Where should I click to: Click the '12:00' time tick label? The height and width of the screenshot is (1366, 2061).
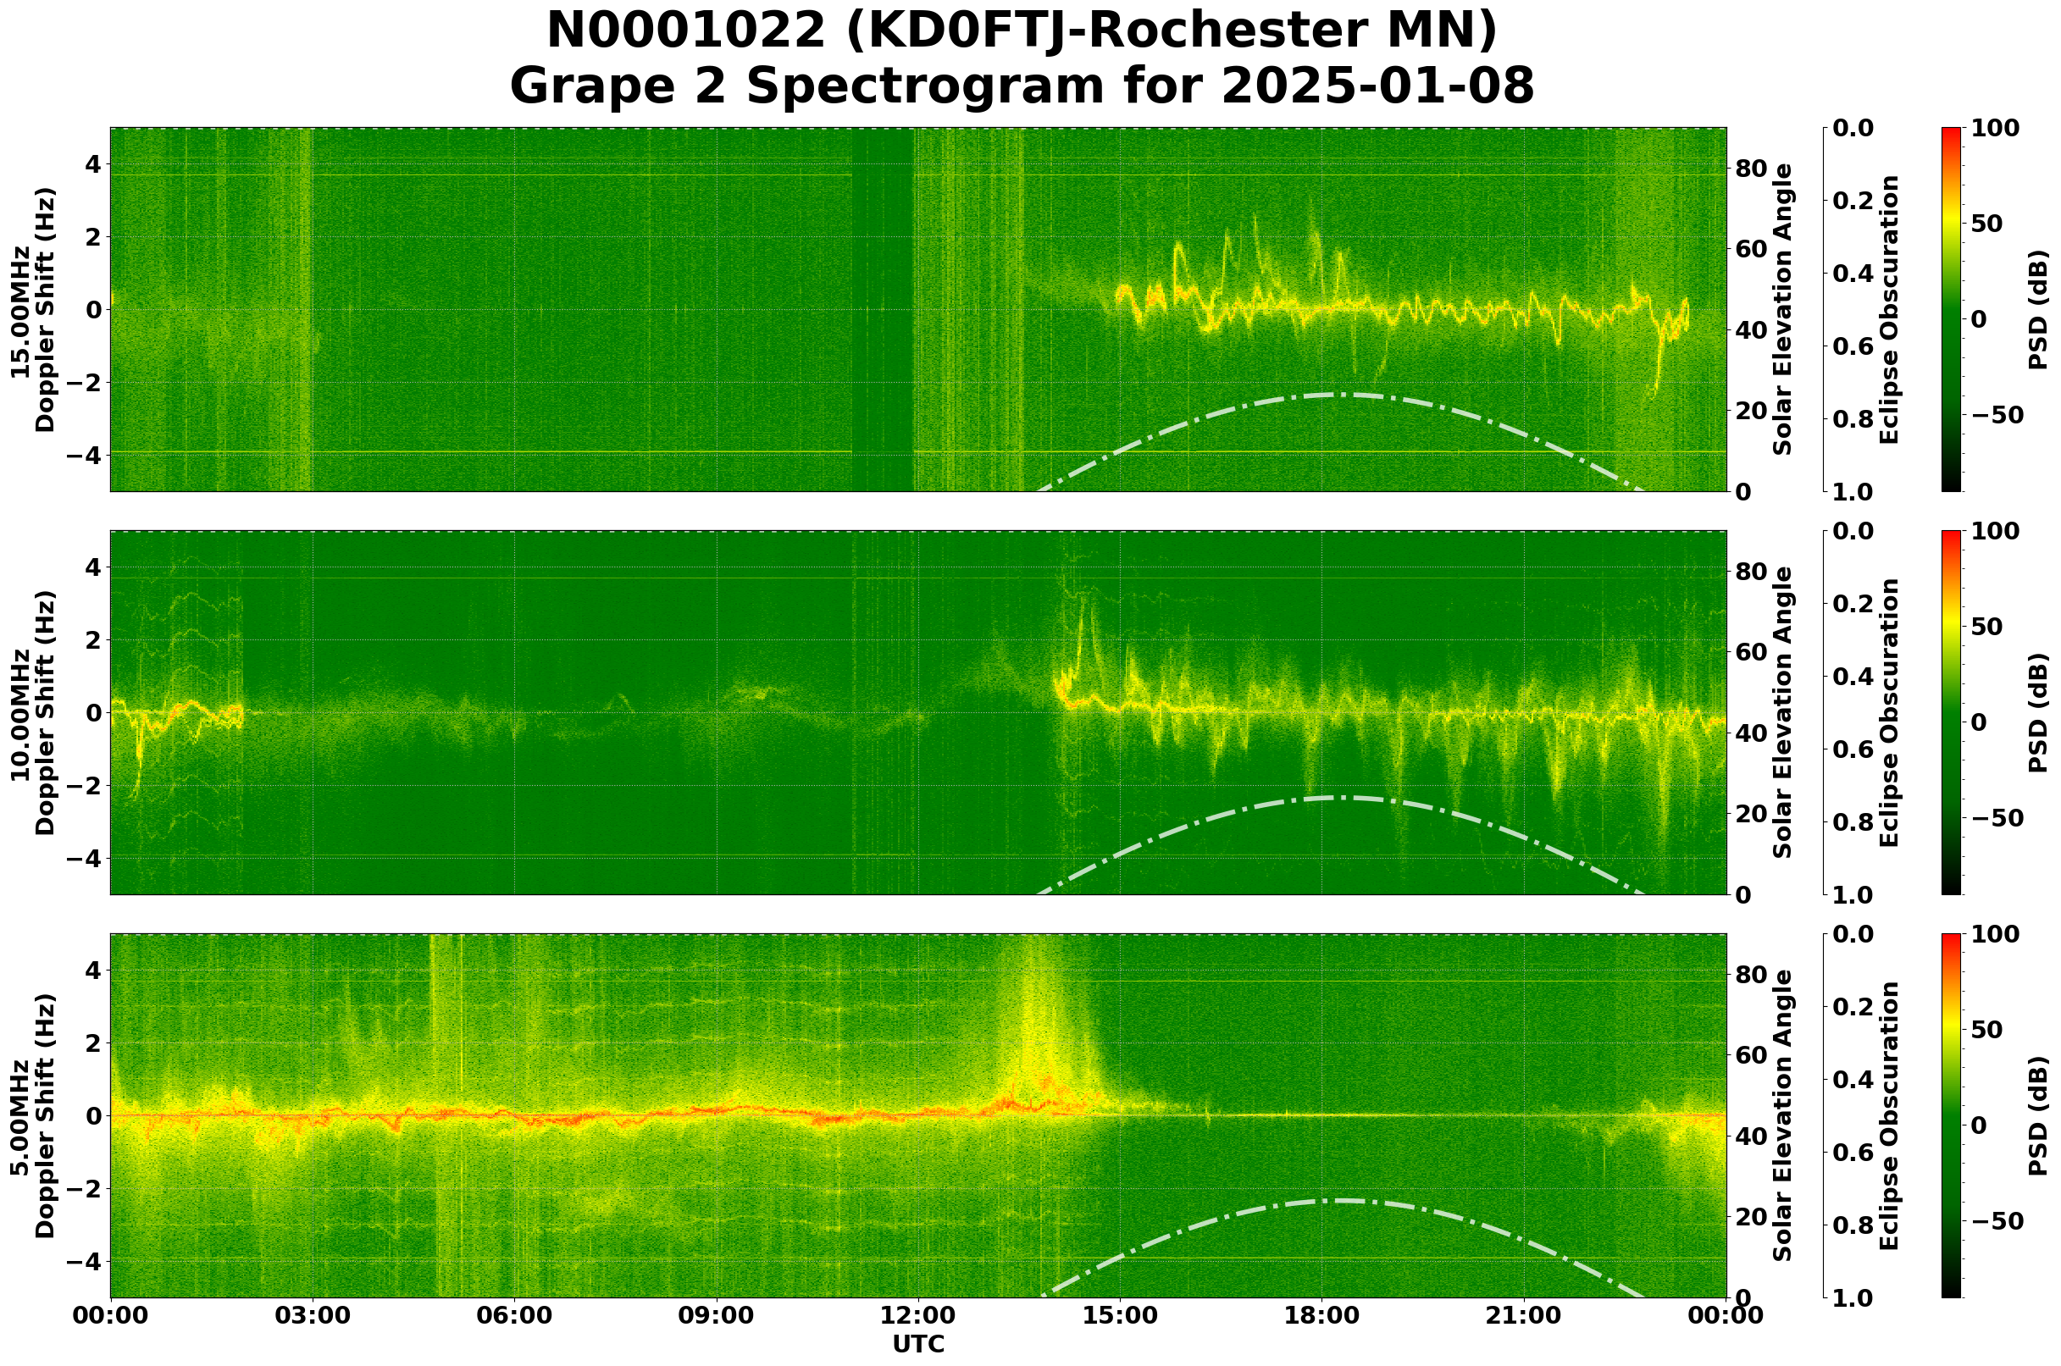(917, 1316)
